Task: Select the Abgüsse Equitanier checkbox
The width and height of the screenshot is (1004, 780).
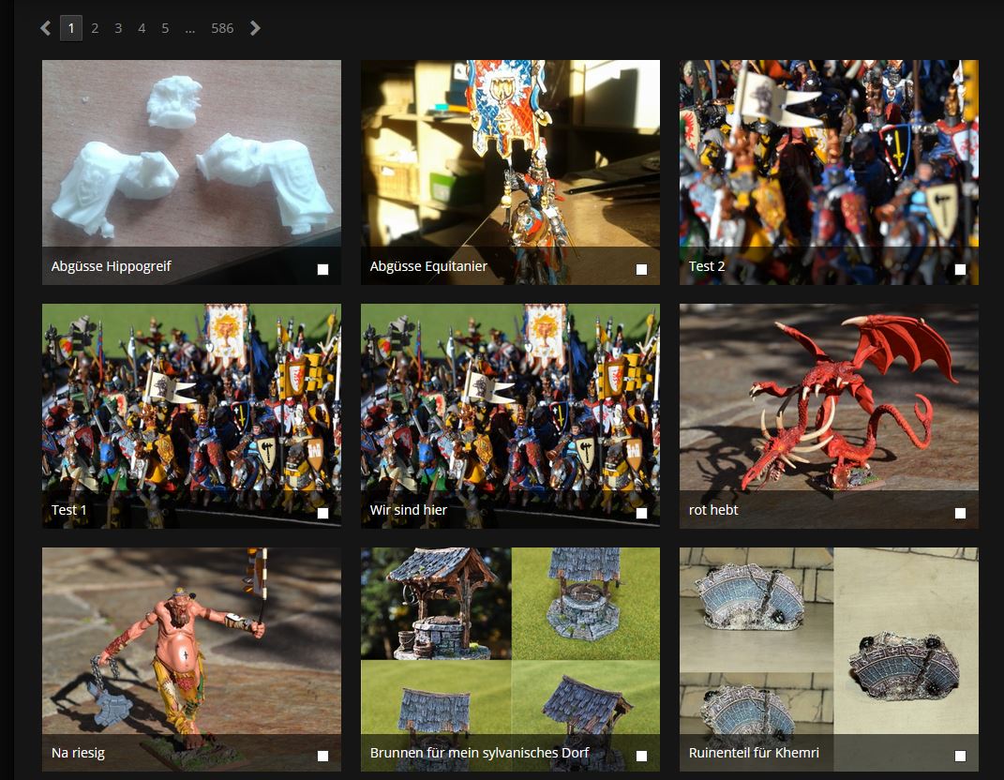Action: (x=641, y=269)
